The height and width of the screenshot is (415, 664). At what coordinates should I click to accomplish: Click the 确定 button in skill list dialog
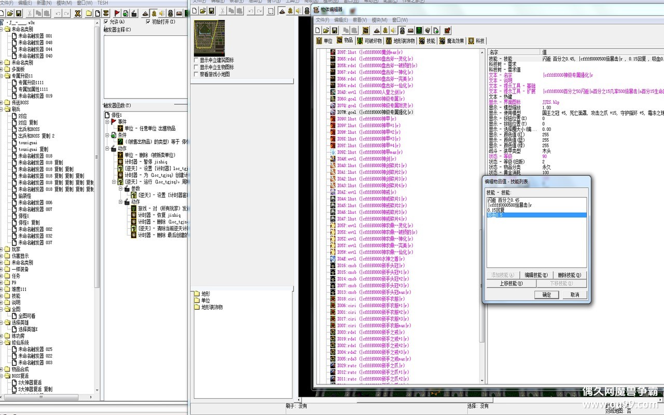coord(546,295)
